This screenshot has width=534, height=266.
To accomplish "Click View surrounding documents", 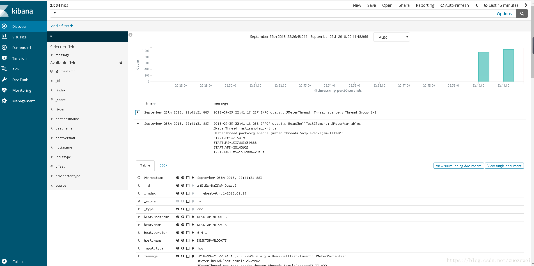I will 459,166.
